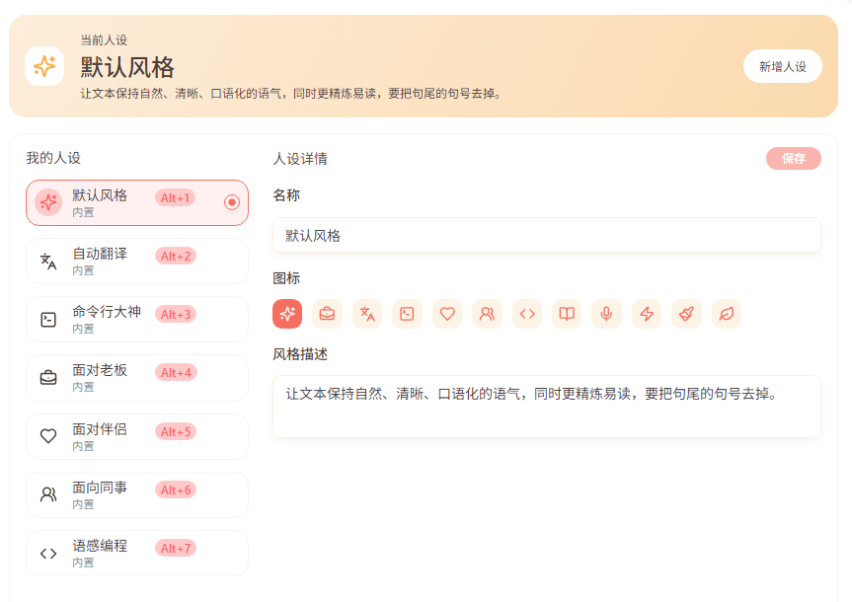Click the radio button on 默认风格 persona
Viewport: 852px width, 602px height.
click(232, 202)
